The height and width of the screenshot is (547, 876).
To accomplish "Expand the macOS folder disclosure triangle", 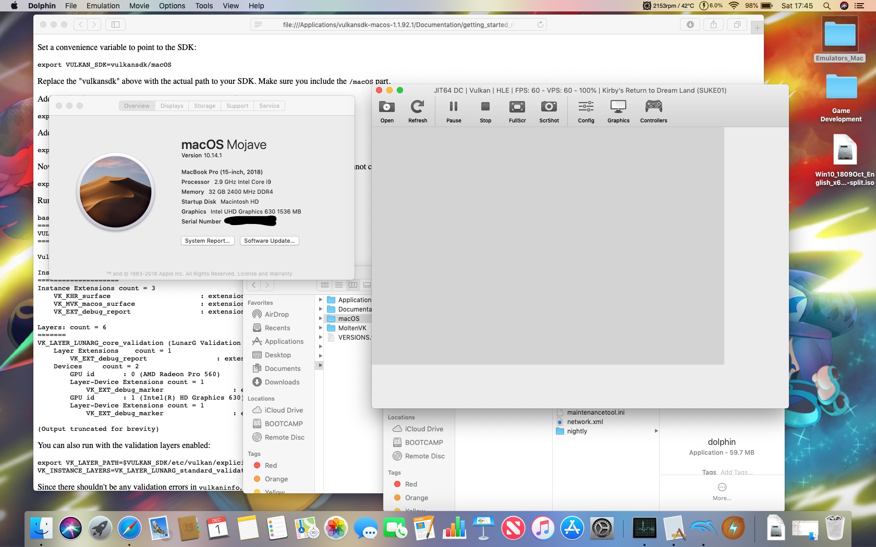I will click(x=320, y=319).
